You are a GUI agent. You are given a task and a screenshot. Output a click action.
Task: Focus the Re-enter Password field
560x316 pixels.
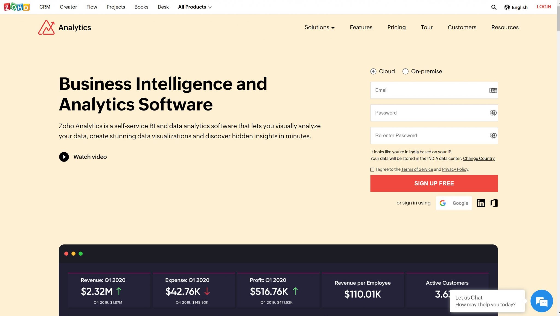pyautogui.click(x=434, y=136)
